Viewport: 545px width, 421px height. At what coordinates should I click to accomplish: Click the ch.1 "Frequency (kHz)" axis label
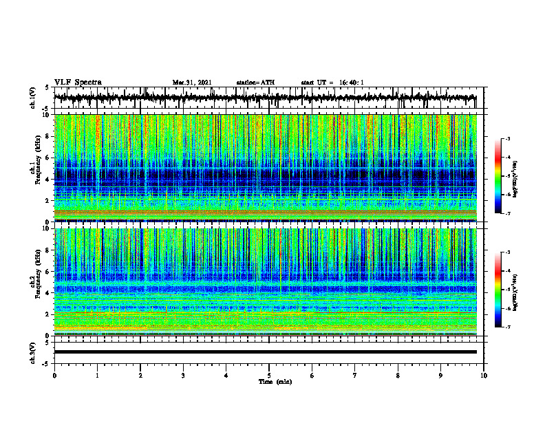pos(38,160)
